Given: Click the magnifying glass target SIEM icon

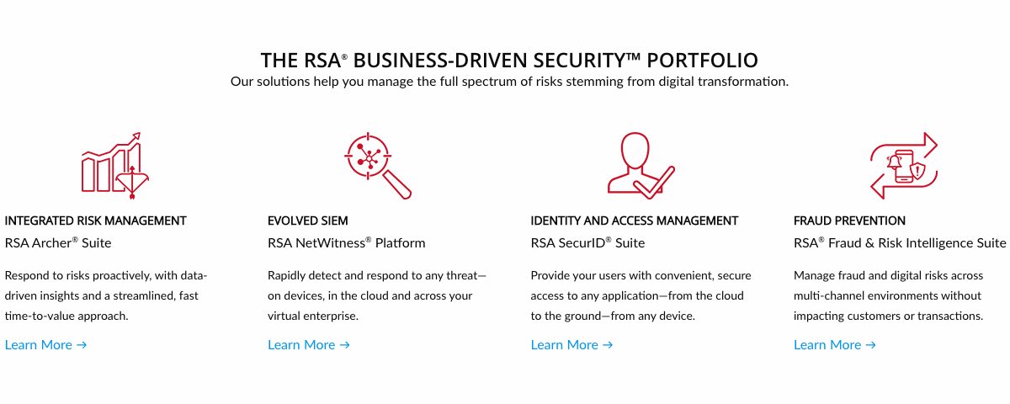Looking at the screenshot, I should [x=378, y=166].
